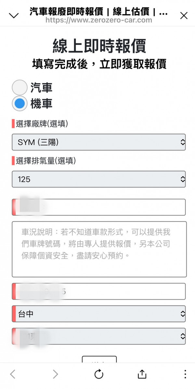This screenshot has height=389, width=195.
Task: Collapse the browser with the down chevron
Action: [14, 16]
